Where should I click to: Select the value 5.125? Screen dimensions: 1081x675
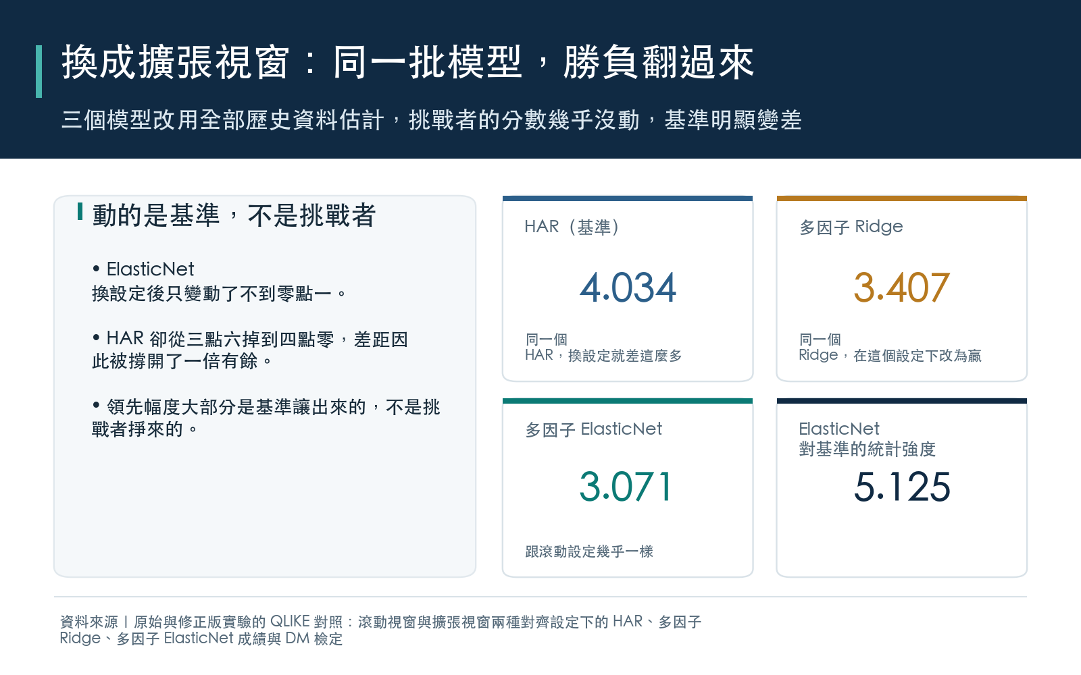pos(901,487)
